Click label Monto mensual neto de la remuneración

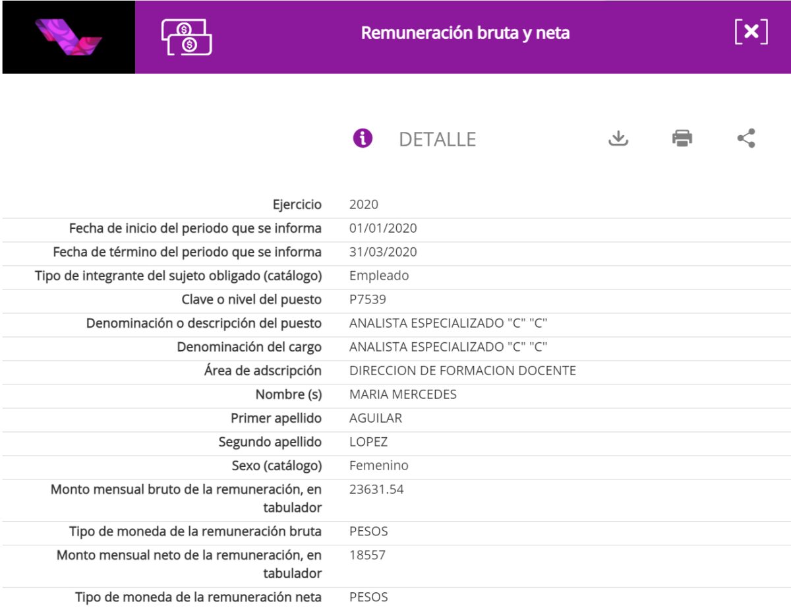(189, 564)
